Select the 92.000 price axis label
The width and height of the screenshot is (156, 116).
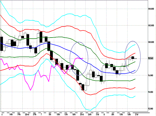151,109
